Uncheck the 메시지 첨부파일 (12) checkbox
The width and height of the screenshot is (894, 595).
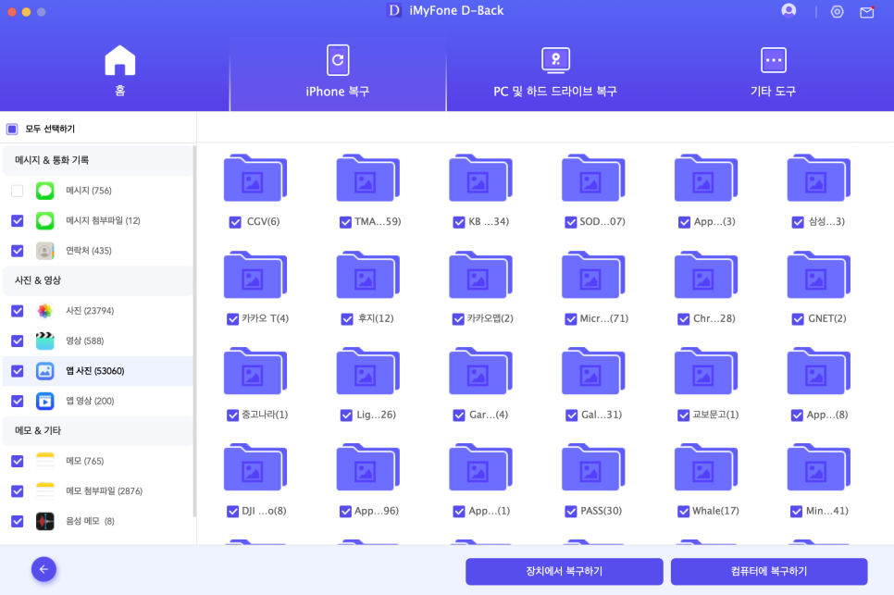(17, 220)
